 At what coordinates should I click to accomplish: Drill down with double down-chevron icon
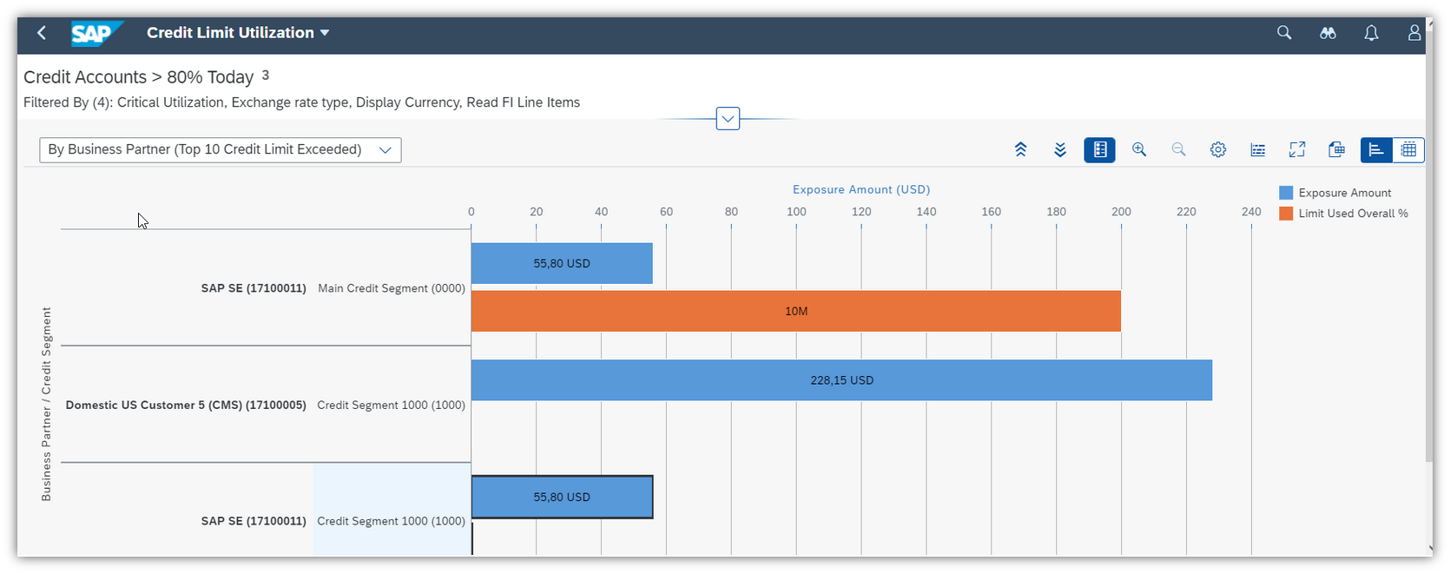(x=1060, y=149)
